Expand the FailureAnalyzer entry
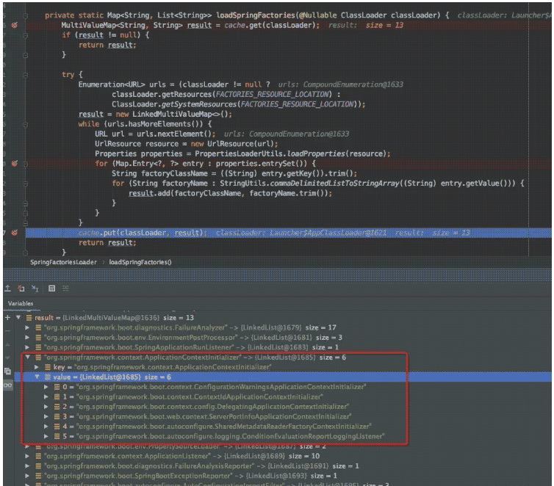554x486 pixels. (x=27, y=327)
